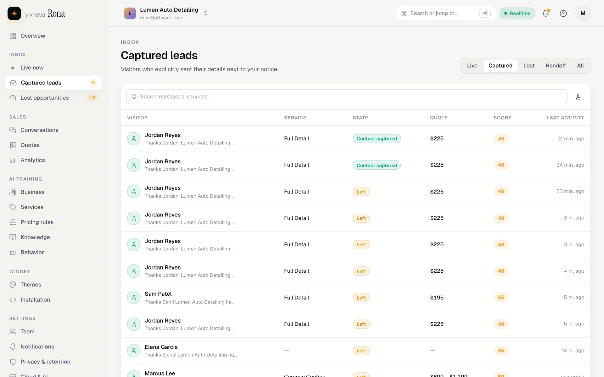
Task: Open Quotes in the sidebar
Action: [x=53, y=145]
